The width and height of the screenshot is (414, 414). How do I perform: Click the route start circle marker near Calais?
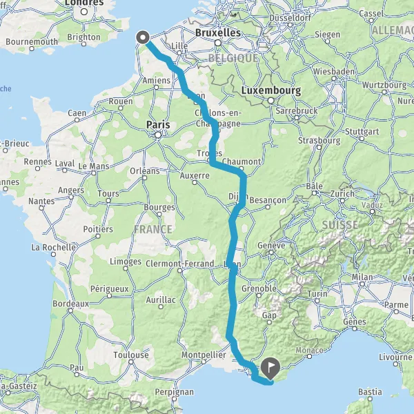pyautogui.click(x=143, y=37)
